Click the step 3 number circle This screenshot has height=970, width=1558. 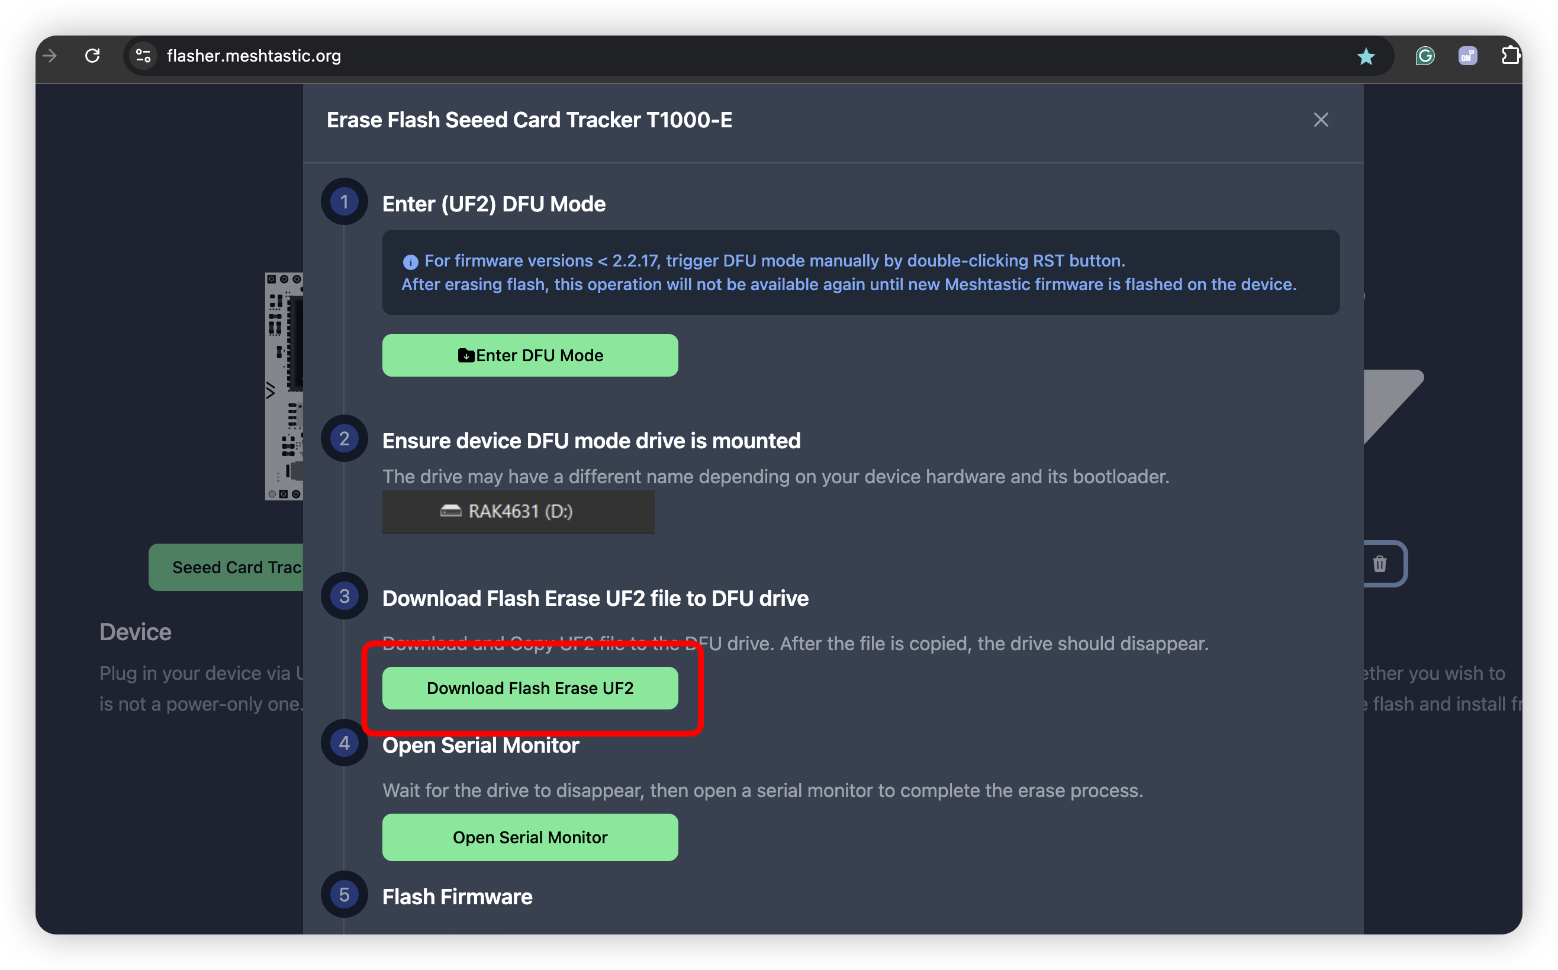[345, 596]
